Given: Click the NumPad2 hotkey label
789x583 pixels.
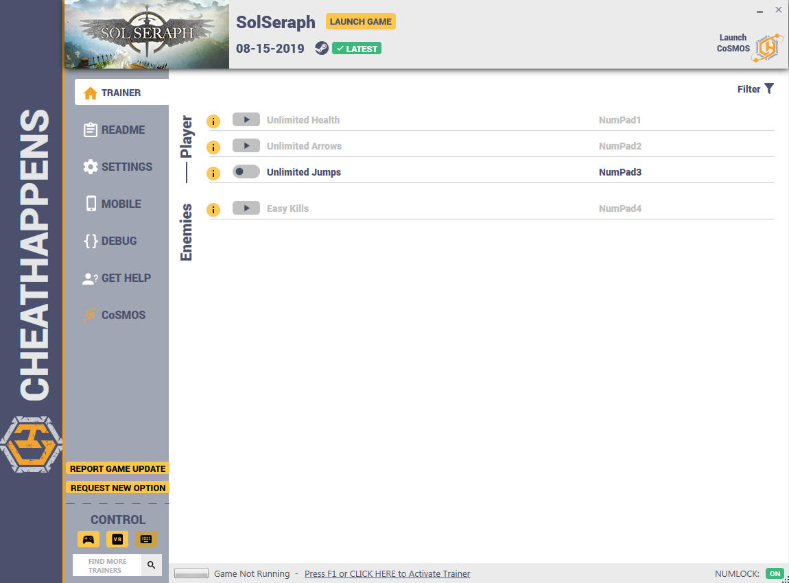Looking at the screenshot, I should point(620,146).
